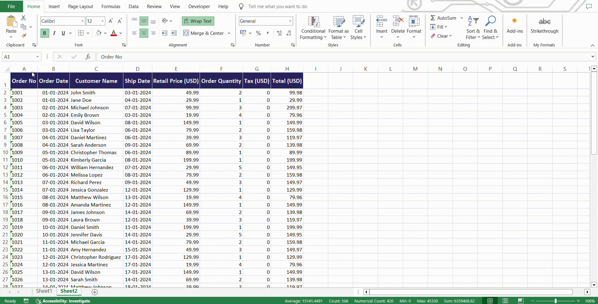
Task: Click the Paste clipboard icon
Action: pos(11,21)
